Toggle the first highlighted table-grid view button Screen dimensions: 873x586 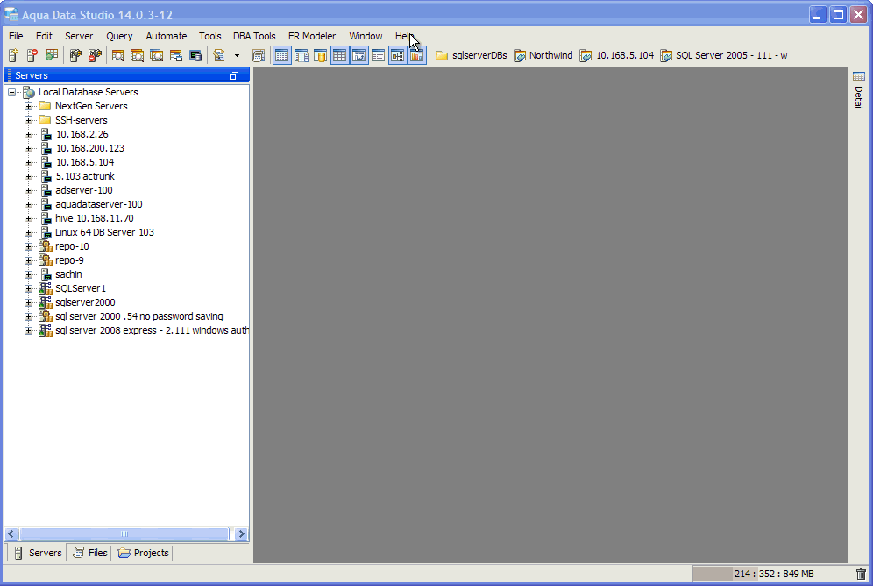282,55
